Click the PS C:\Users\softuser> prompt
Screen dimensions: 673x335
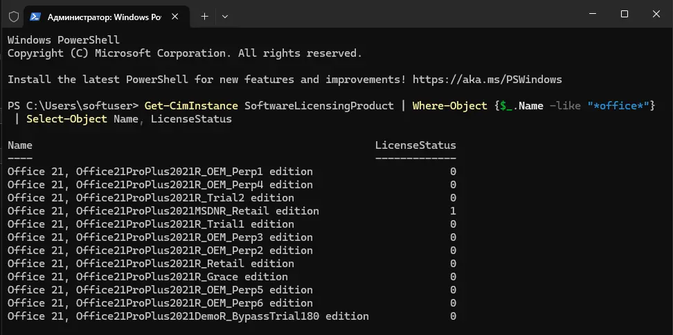point(73,105)
